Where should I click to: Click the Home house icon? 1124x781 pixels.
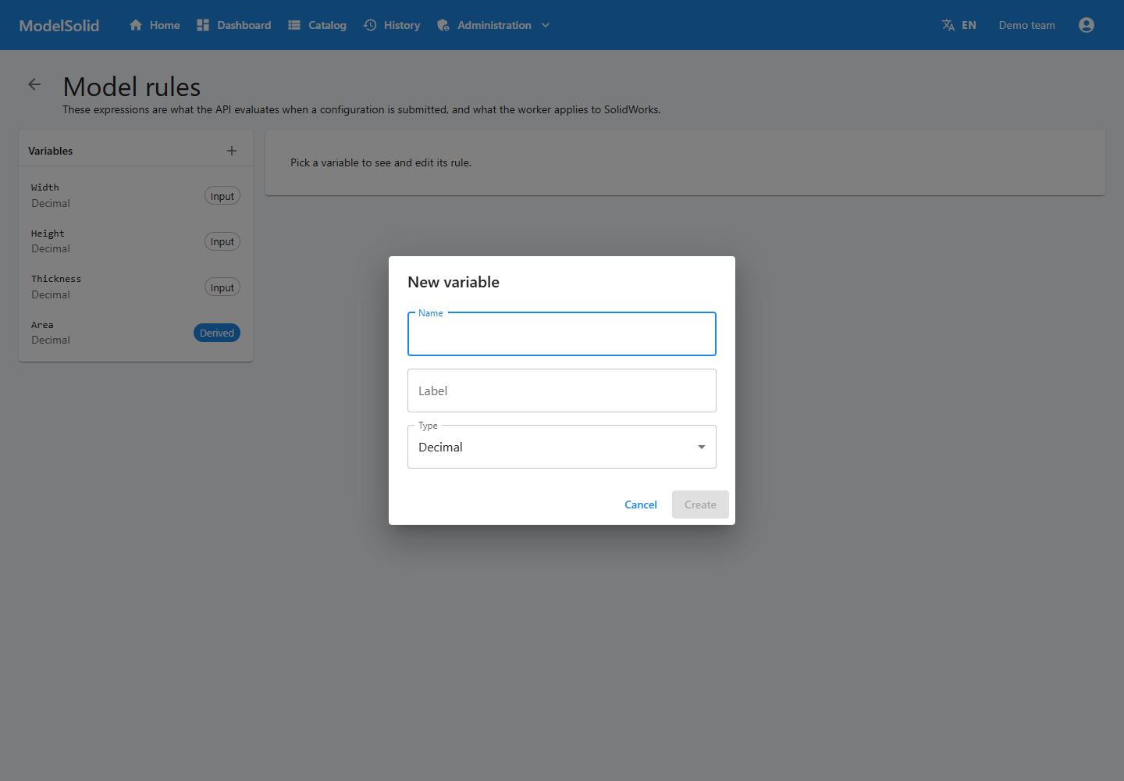[136, 25]
